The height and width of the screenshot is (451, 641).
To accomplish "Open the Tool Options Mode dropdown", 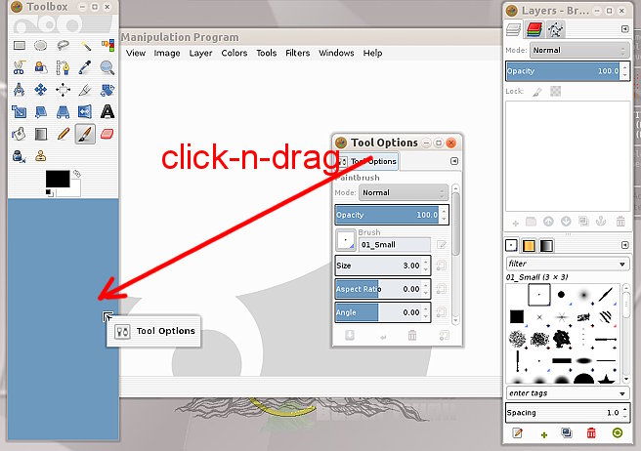I will (x=404, y=193).
